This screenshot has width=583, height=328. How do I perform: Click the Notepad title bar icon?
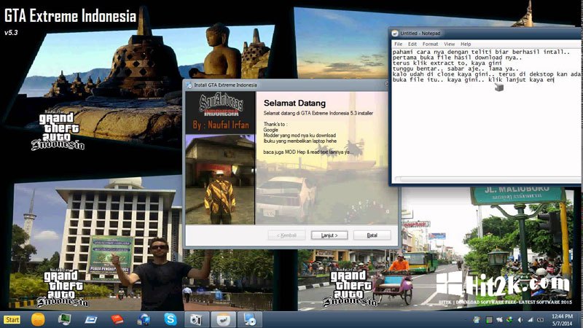click(395, 33)
